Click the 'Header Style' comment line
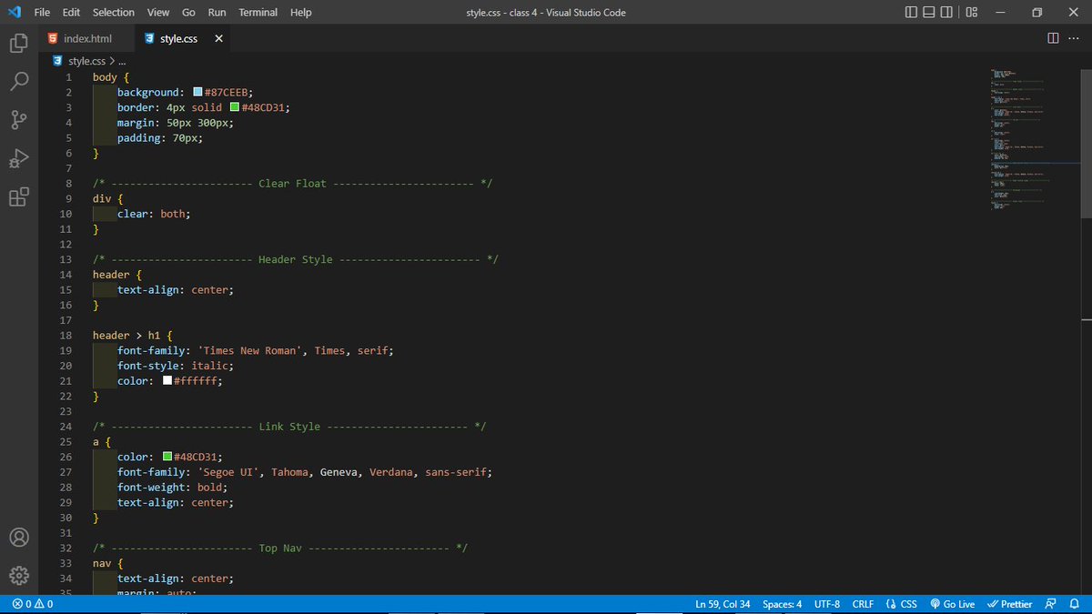Screen dimensions: 1092x614 click(x=295, y=259)
